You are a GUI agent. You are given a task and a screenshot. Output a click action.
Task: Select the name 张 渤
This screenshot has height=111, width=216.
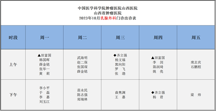tap(120, 74)
